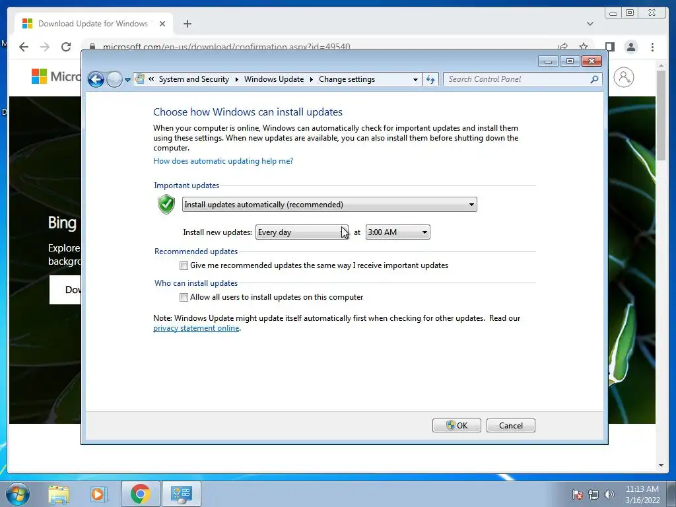Viewport: 676px width, 507px height.
Task: Open privacy statement online link
Action: coord(196,328)
